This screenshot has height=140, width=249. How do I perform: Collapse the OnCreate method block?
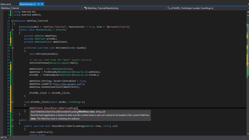point(12,48)
